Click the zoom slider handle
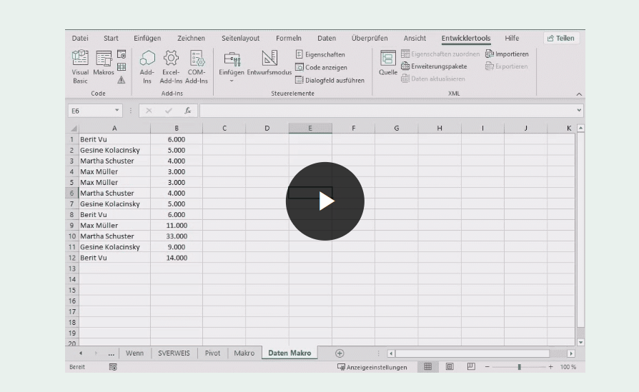Viewport: 639px width, 392px height. coord(519,367)
